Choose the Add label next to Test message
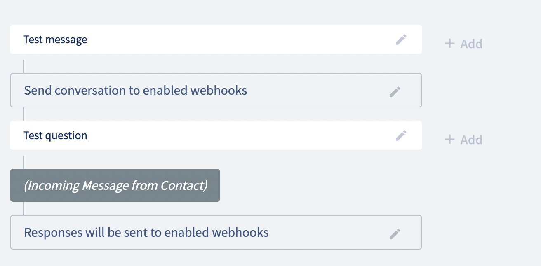 click(471, 44)
